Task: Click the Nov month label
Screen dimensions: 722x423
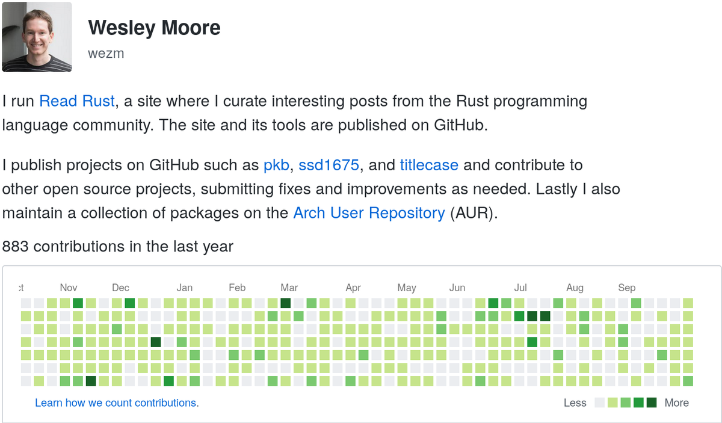Action: (x=69, y=288)
